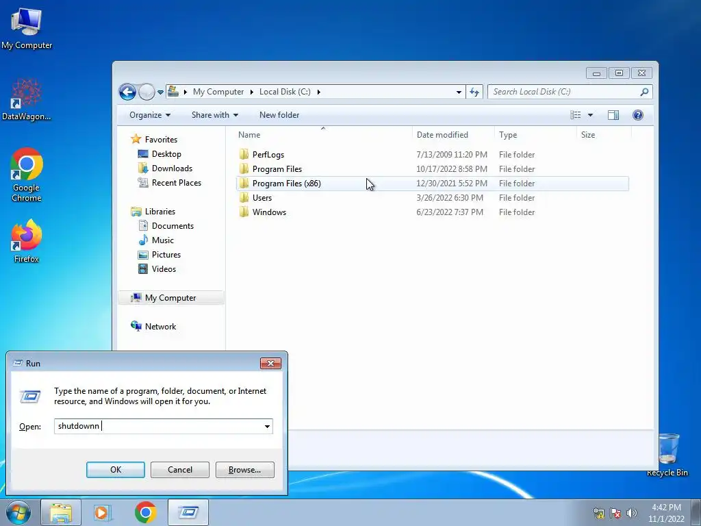Open the Documents library
Screen dimensions: 701x526
pyautogui.click(x=173, y=226)
